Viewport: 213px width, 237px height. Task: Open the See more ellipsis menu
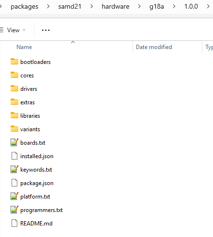(46, 30)
